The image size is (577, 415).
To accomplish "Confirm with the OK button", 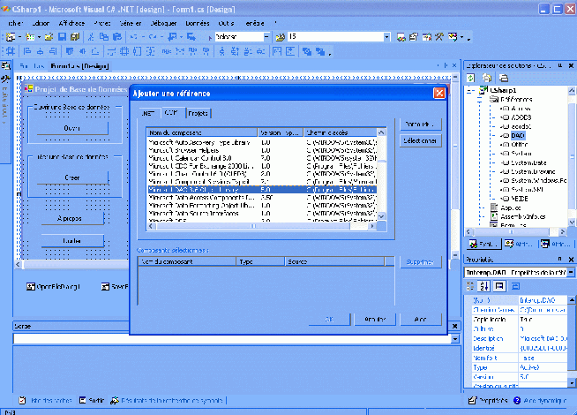I will click(329, 320).
